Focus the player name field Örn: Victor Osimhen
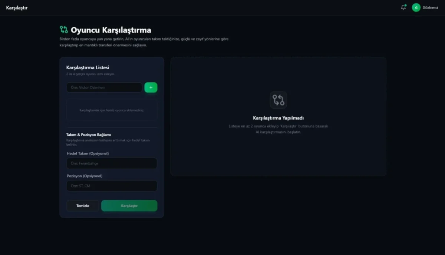 point(104,87)
